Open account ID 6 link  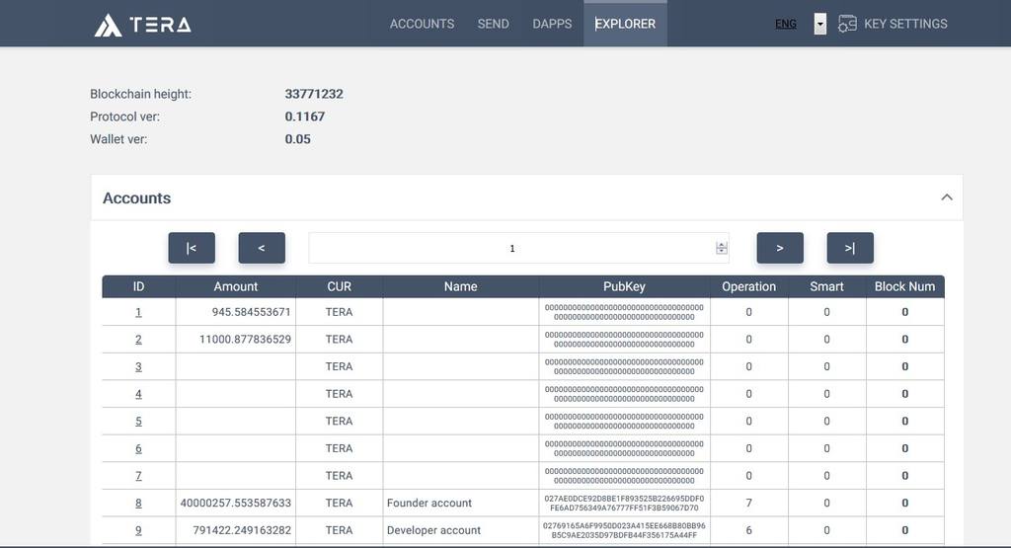coord(138,448)
